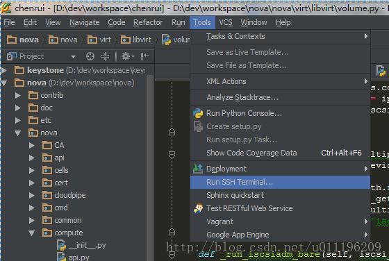Click the Scroll from Source crosshair icon
The height and width of the screenshot is (261, 389).
90,56
